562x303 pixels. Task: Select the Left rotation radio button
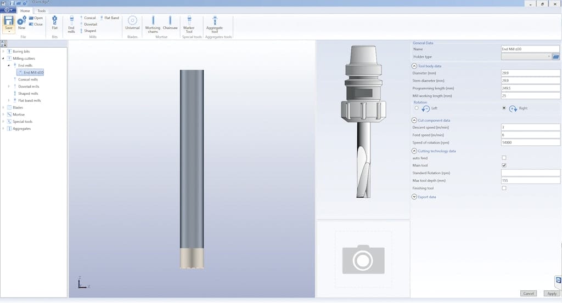click(417, 108)
